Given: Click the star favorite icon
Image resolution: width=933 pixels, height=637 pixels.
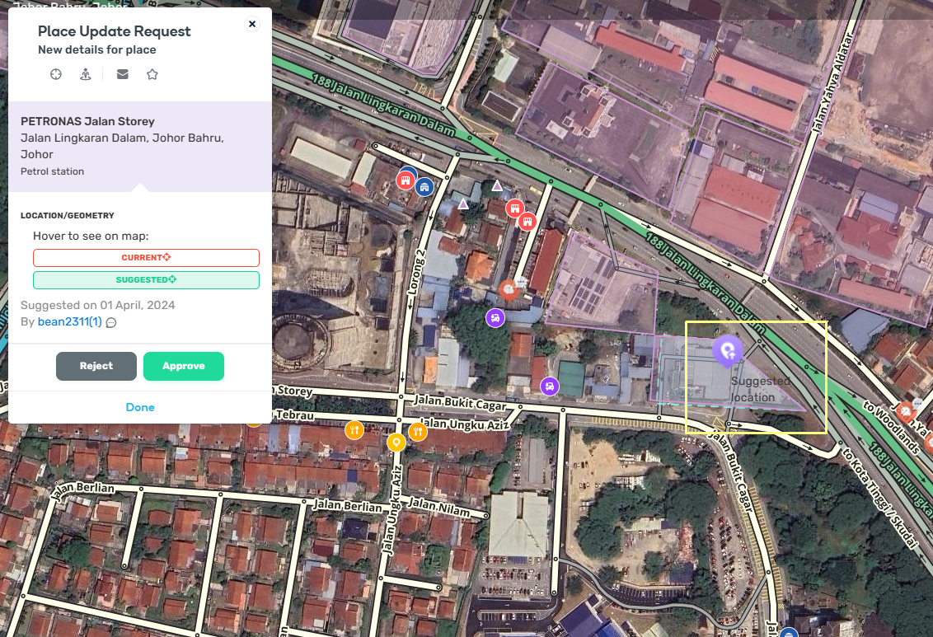Looking at the screenshot, I should pyautogui.click(x=152, y=74).
